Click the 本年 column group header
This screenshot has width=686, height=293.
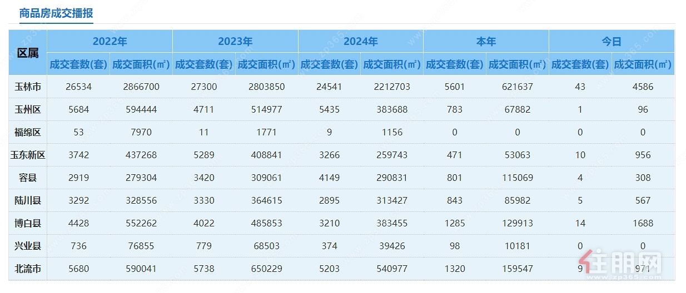pos(486,42)
